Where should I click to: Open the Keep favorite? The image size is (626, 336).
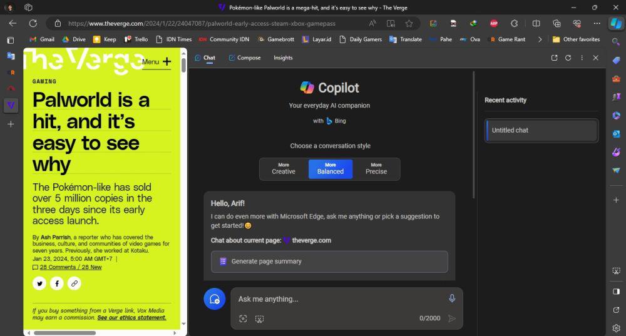pos(105,39)
